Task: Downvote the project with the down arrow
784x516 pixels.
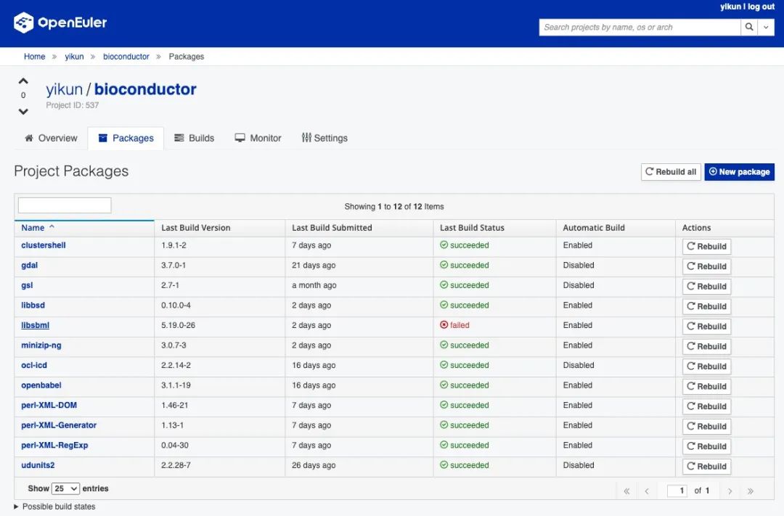Action: pyautogui.click(x=23, y=111)
